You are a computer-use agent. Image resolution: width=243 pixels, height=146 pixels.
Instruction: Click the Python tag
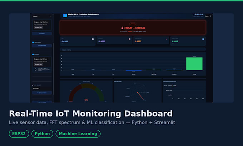(42, 134)
